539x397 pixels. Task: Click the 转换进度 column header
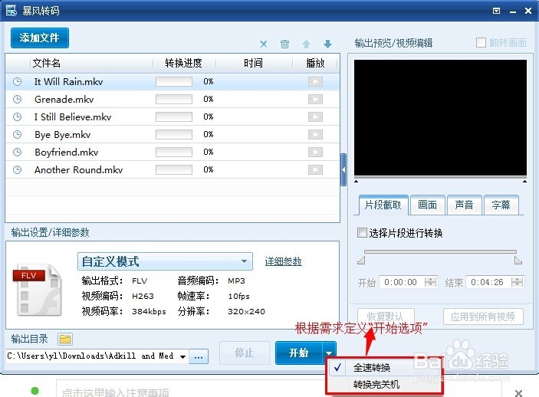coord(184,63)
